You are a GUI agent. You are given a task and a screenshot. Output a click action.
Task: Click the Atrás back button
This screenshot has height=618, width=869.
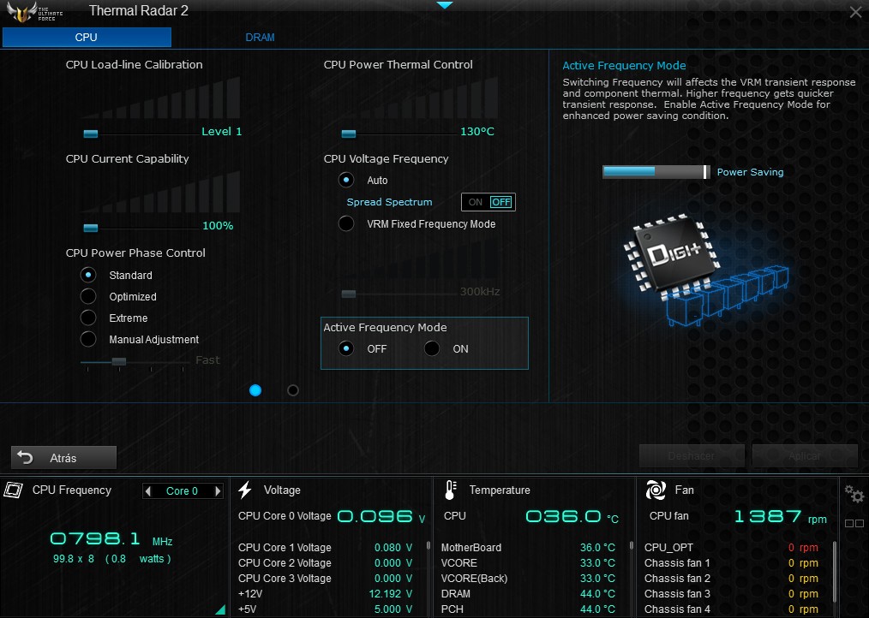coord(63,458)
